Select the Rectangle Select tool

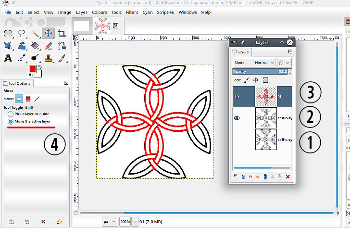[8, 33]
